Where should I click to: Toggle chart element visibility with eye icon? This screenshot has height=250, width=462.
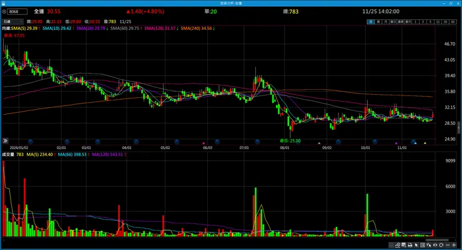(435, 245)
